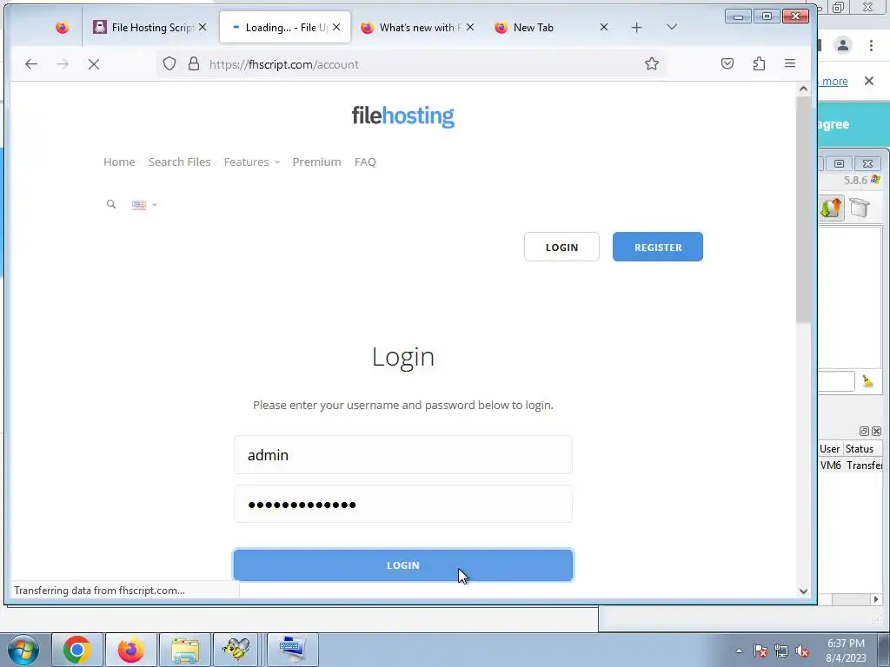This screenshot has width=890, height=667.
Task: Click the User column header
Action: pyautogui.click(x=830, y=449)
